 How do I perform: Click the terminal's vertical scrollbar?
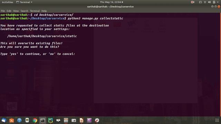pyautogui.click(x=220, y=64)
